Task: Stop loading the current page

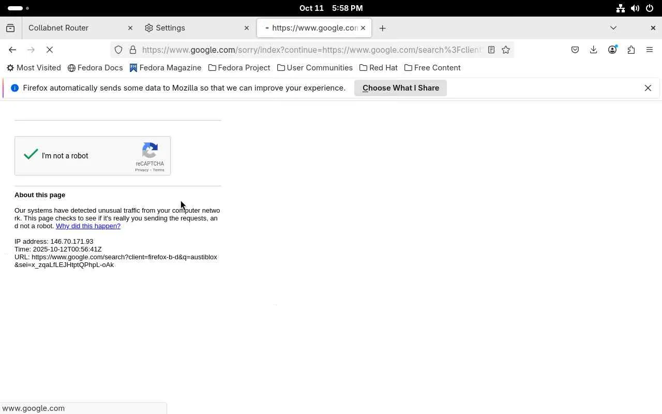Action: [x=50, y=50]
